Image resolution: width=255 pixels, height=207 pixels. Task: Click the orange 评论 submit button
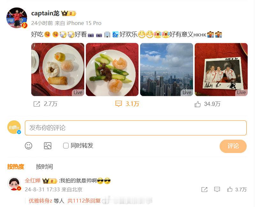pyautogui.click(x=233, y=146)
